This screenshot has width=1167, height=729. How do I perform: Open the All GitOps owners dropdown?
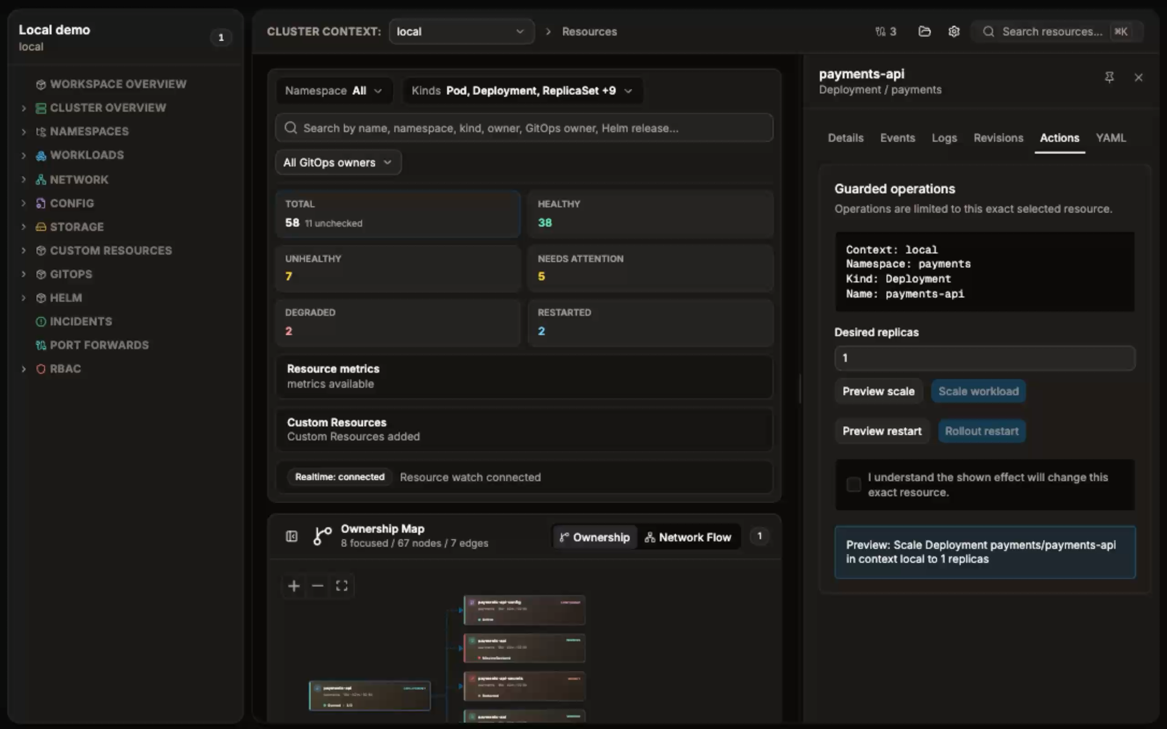click(x=338, y=163)
